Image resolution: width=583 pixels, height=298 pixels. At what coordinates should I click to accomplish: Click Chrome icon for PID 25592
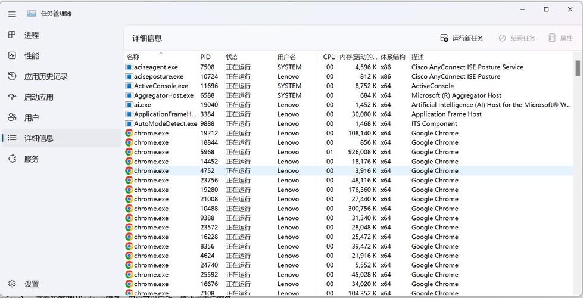129,275
